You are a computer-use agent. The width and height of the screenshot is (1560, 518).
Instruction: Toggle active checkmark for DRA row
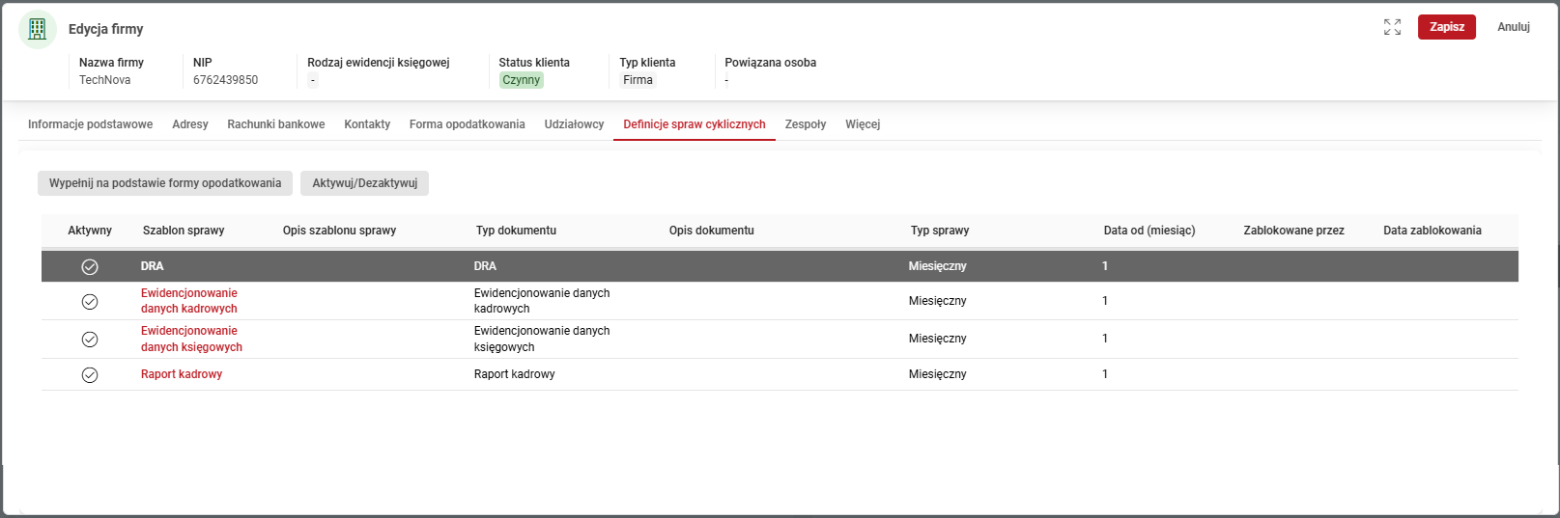[x=90, y=266]
